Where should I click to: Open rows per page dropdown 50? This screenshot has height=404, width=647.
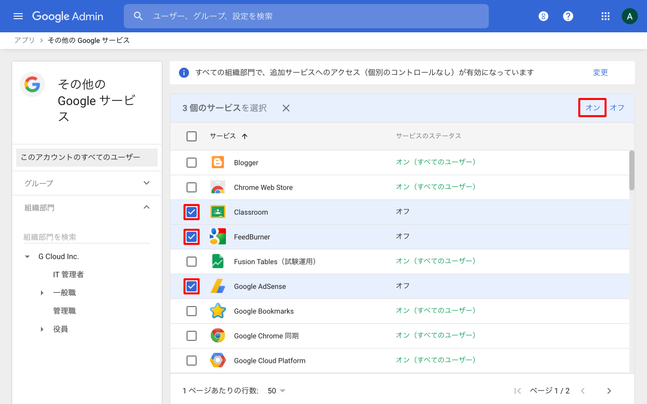pos(276,391)
